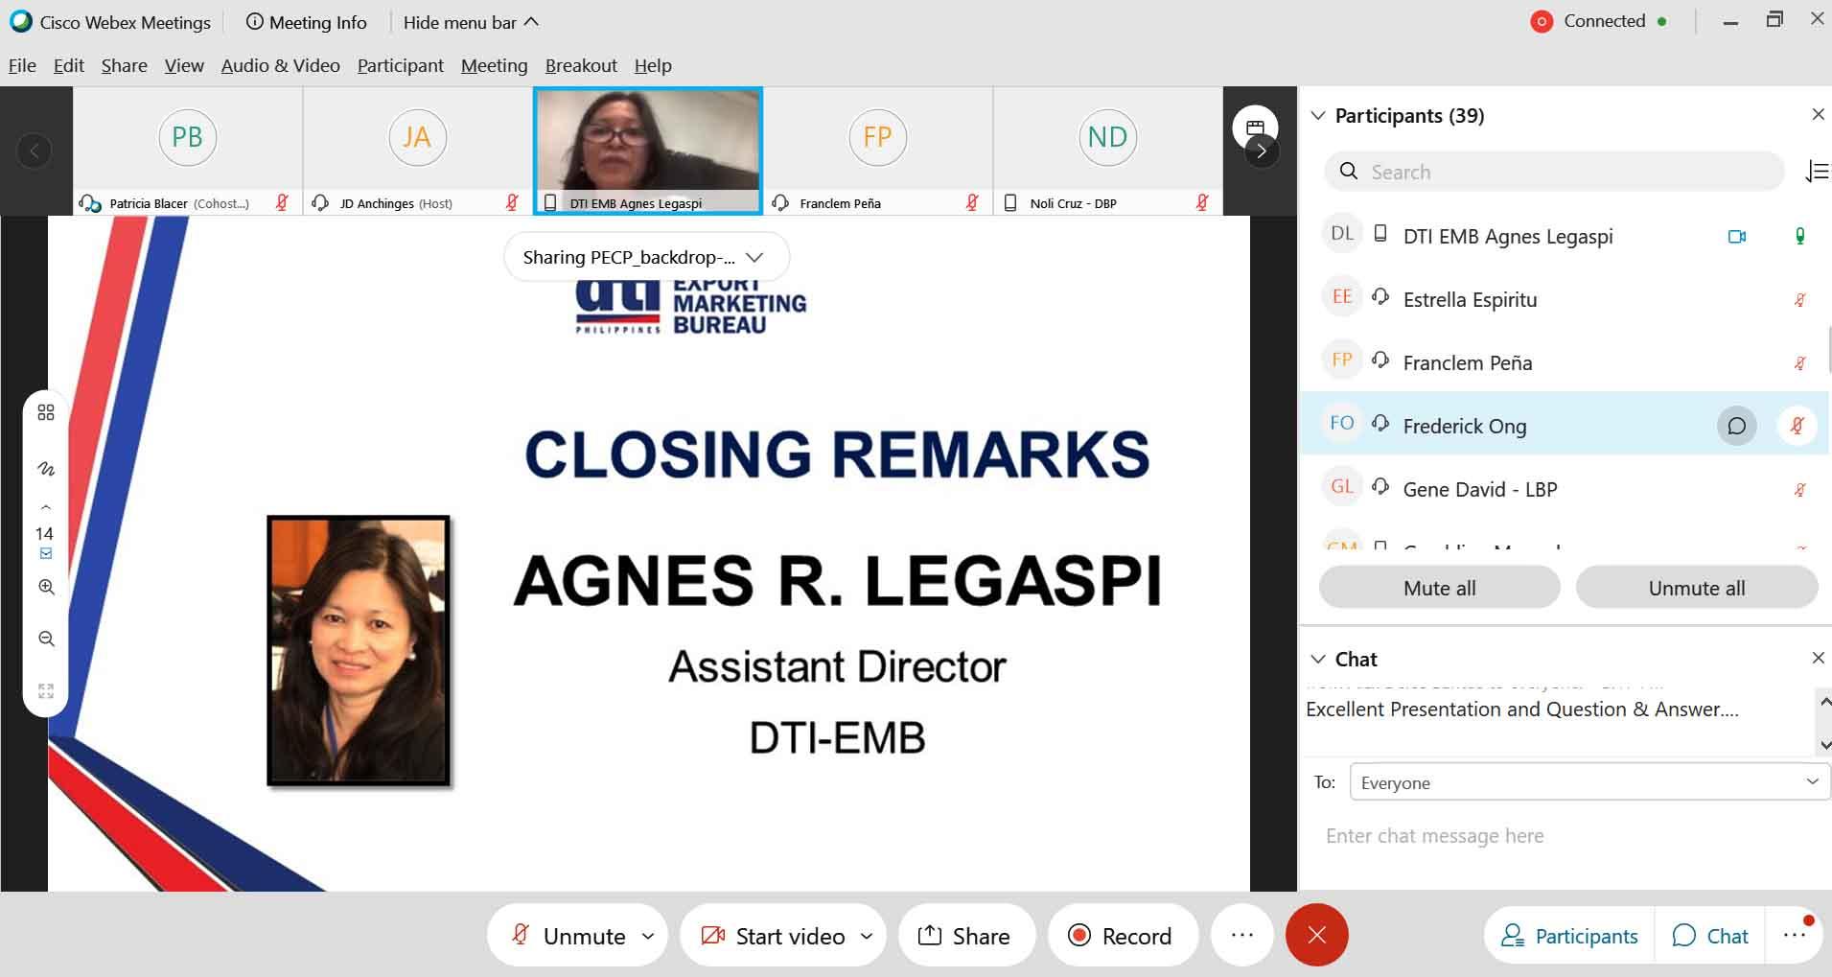Open Meeting Info
Image resolution: width=1832 pixels, height=977 pixels.
coord(307,22)
